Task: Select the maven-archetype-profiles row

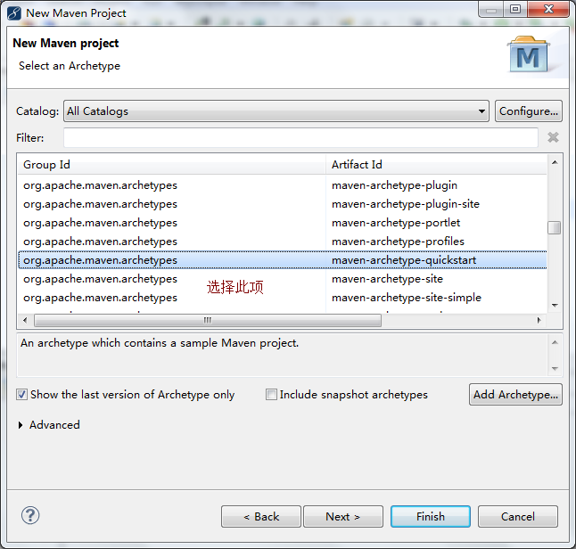Action: (x=283, y=242)
